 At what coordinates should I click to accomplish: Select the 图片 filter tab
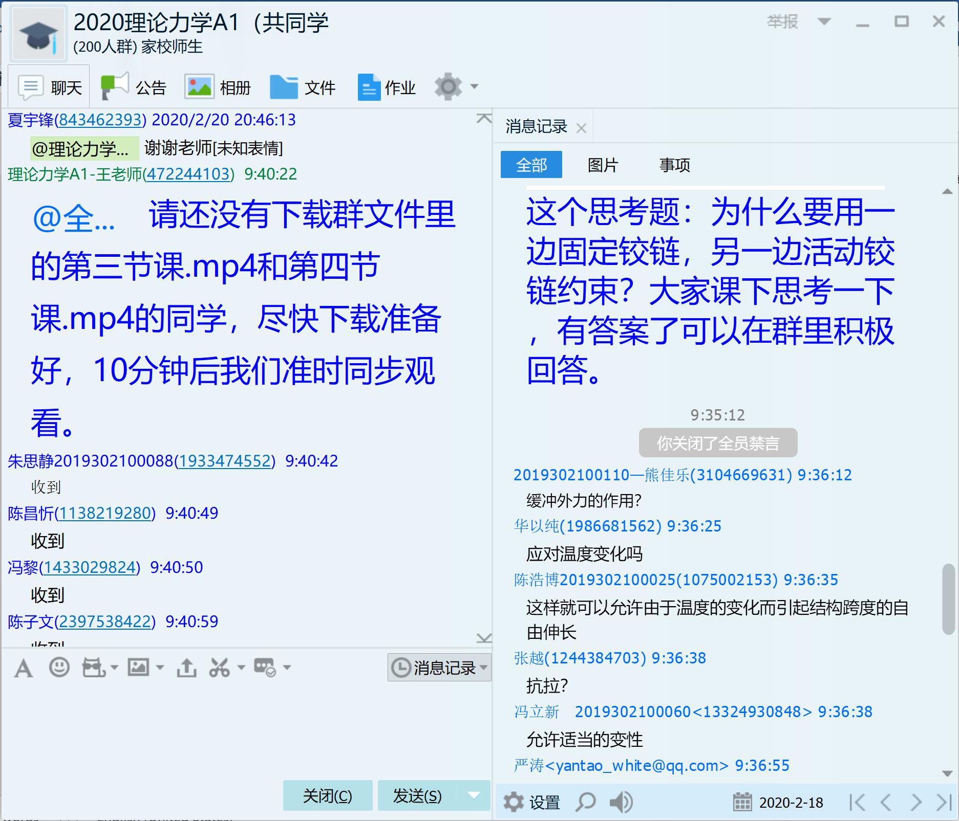(603, 165)
